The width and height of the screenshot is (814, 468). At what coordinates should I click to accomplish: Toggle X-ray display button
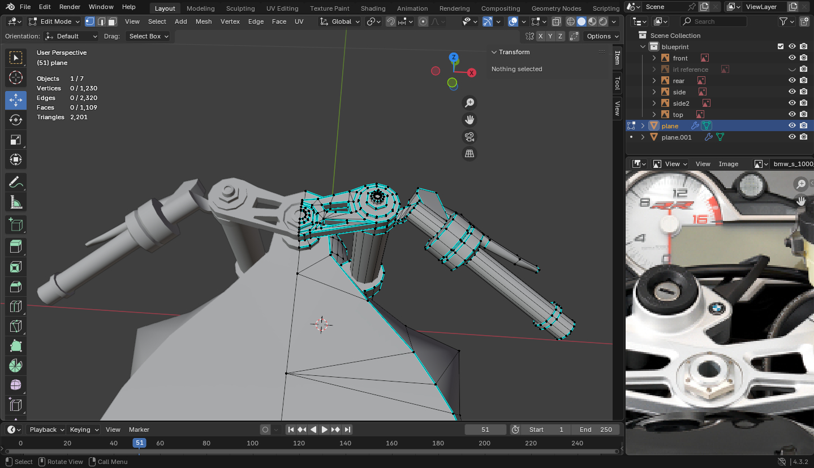pos(556,21)
